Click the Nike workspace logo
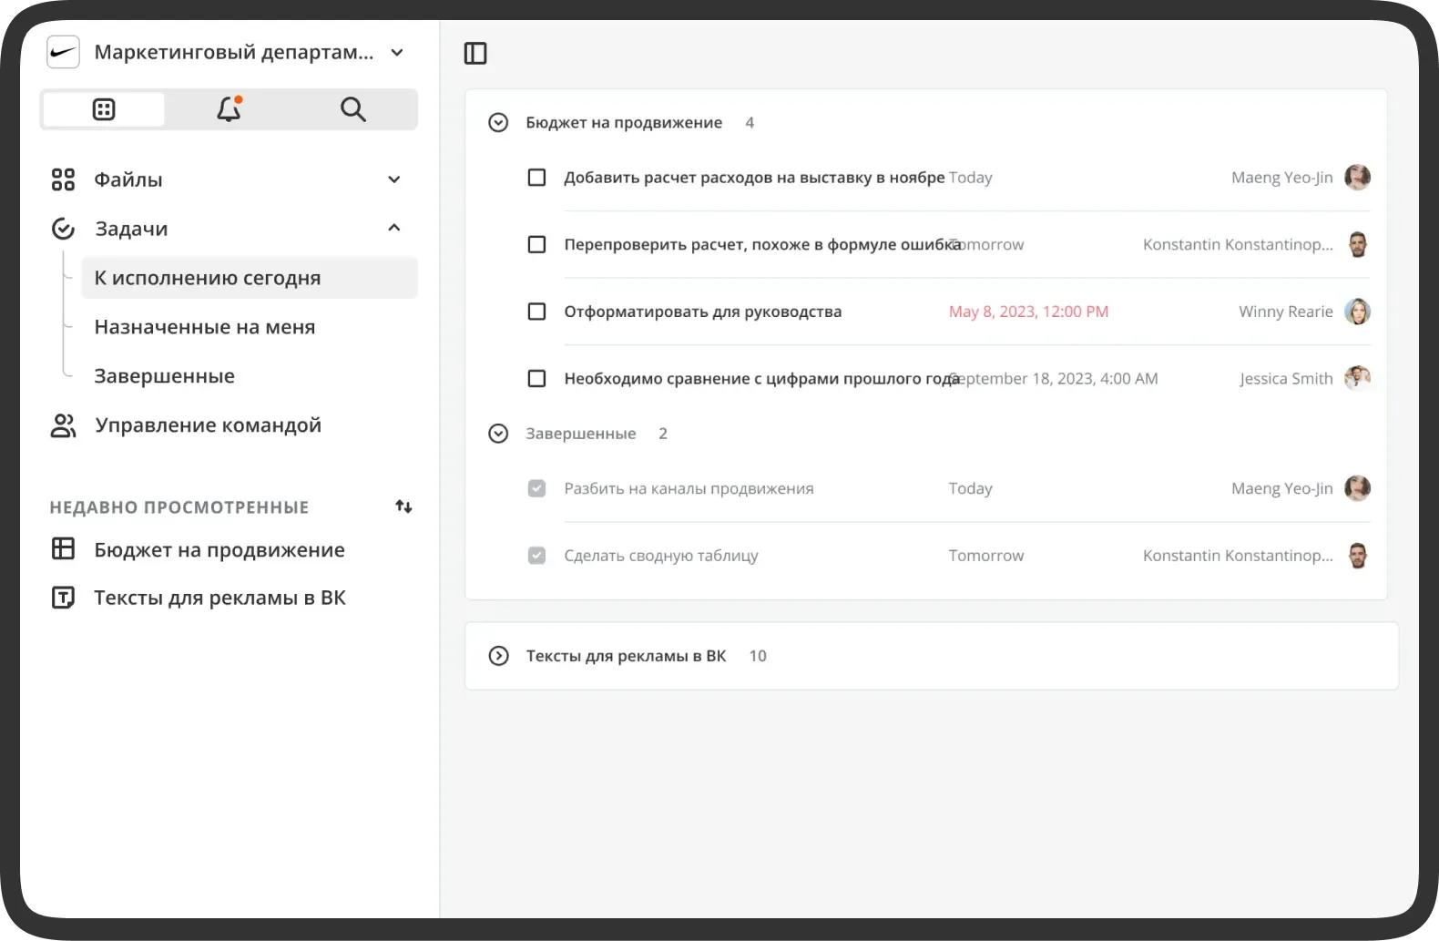 coord(64,53)
